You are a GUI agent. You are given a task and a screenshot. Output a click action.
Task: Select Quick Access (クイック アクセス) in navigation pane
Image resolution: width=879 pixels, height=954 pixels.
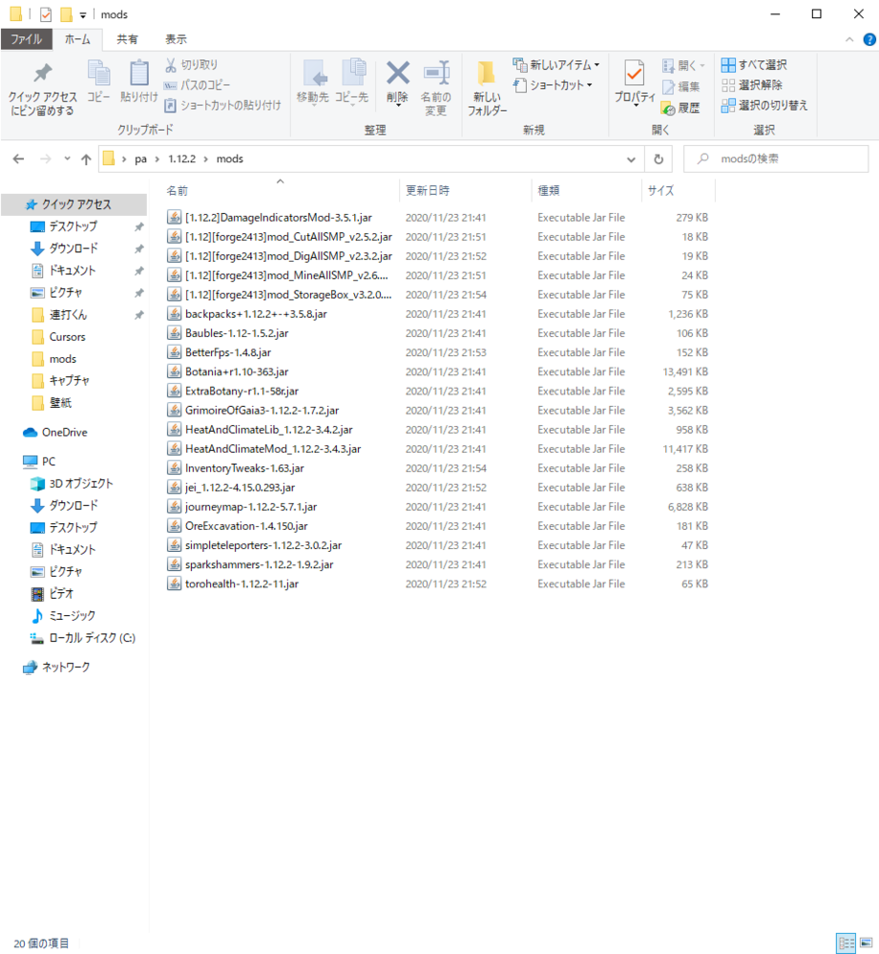coord(74,204)
